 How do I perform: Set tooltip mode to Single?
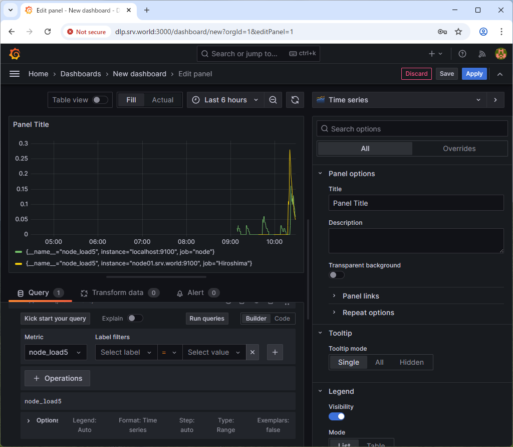(x=349, y=362)
